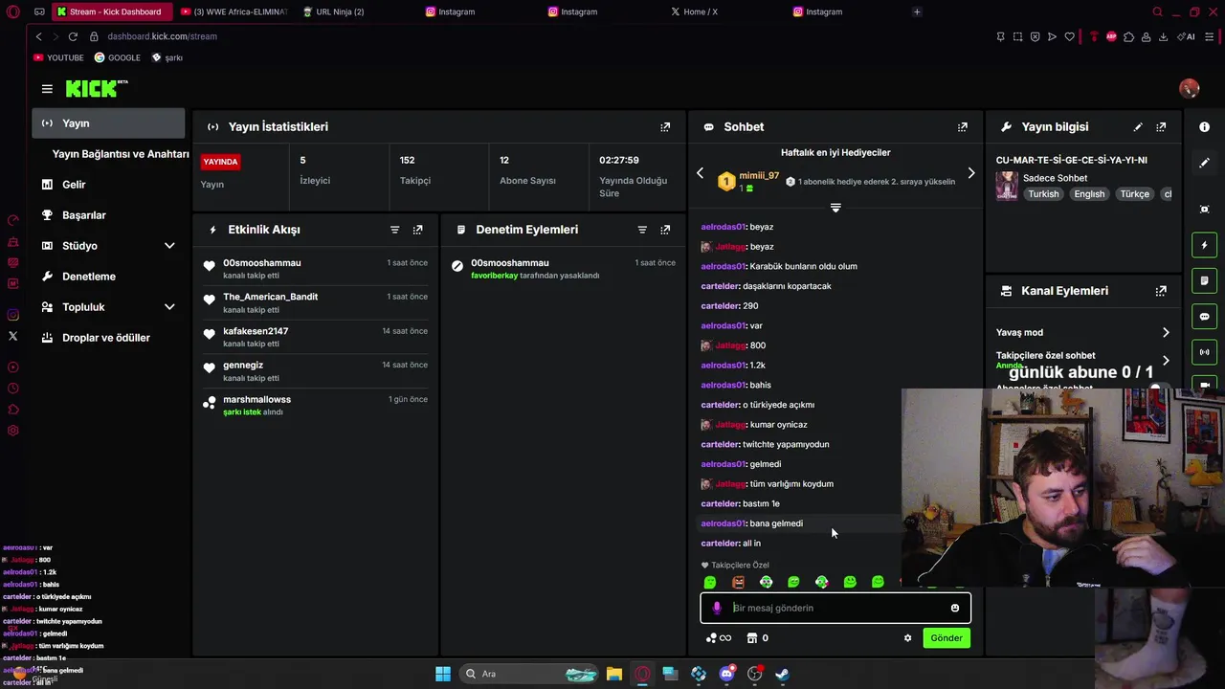Pop out the Yayın İstatistikleri panel
This screenshot has height=689, width=1225.
coord(665,126)
